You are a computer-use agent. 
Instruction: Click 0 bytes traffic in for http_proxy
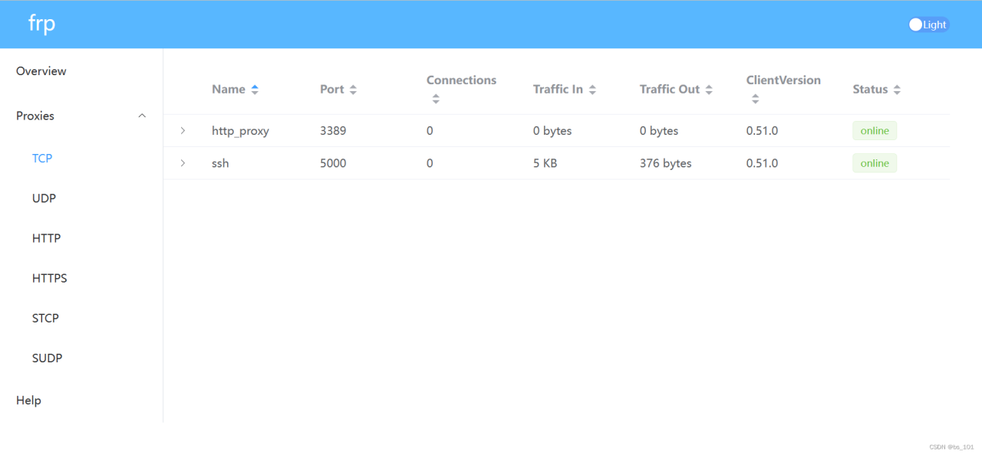[552, 131]
